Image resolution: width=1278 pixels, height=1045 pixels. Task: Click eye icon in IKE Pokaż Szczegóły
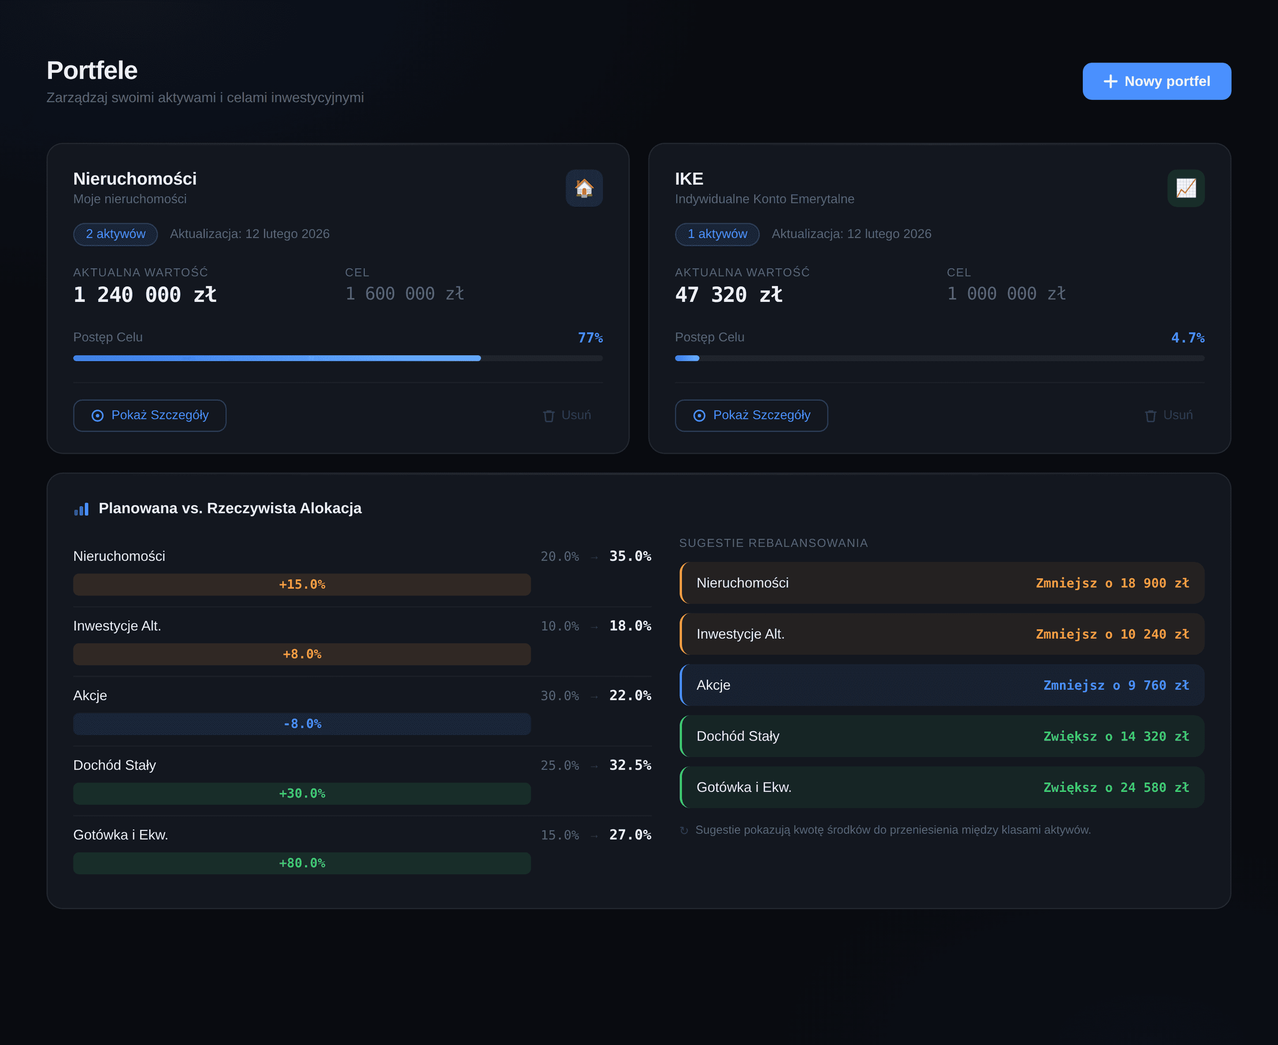pyautogui.click(x=699, y=416)
